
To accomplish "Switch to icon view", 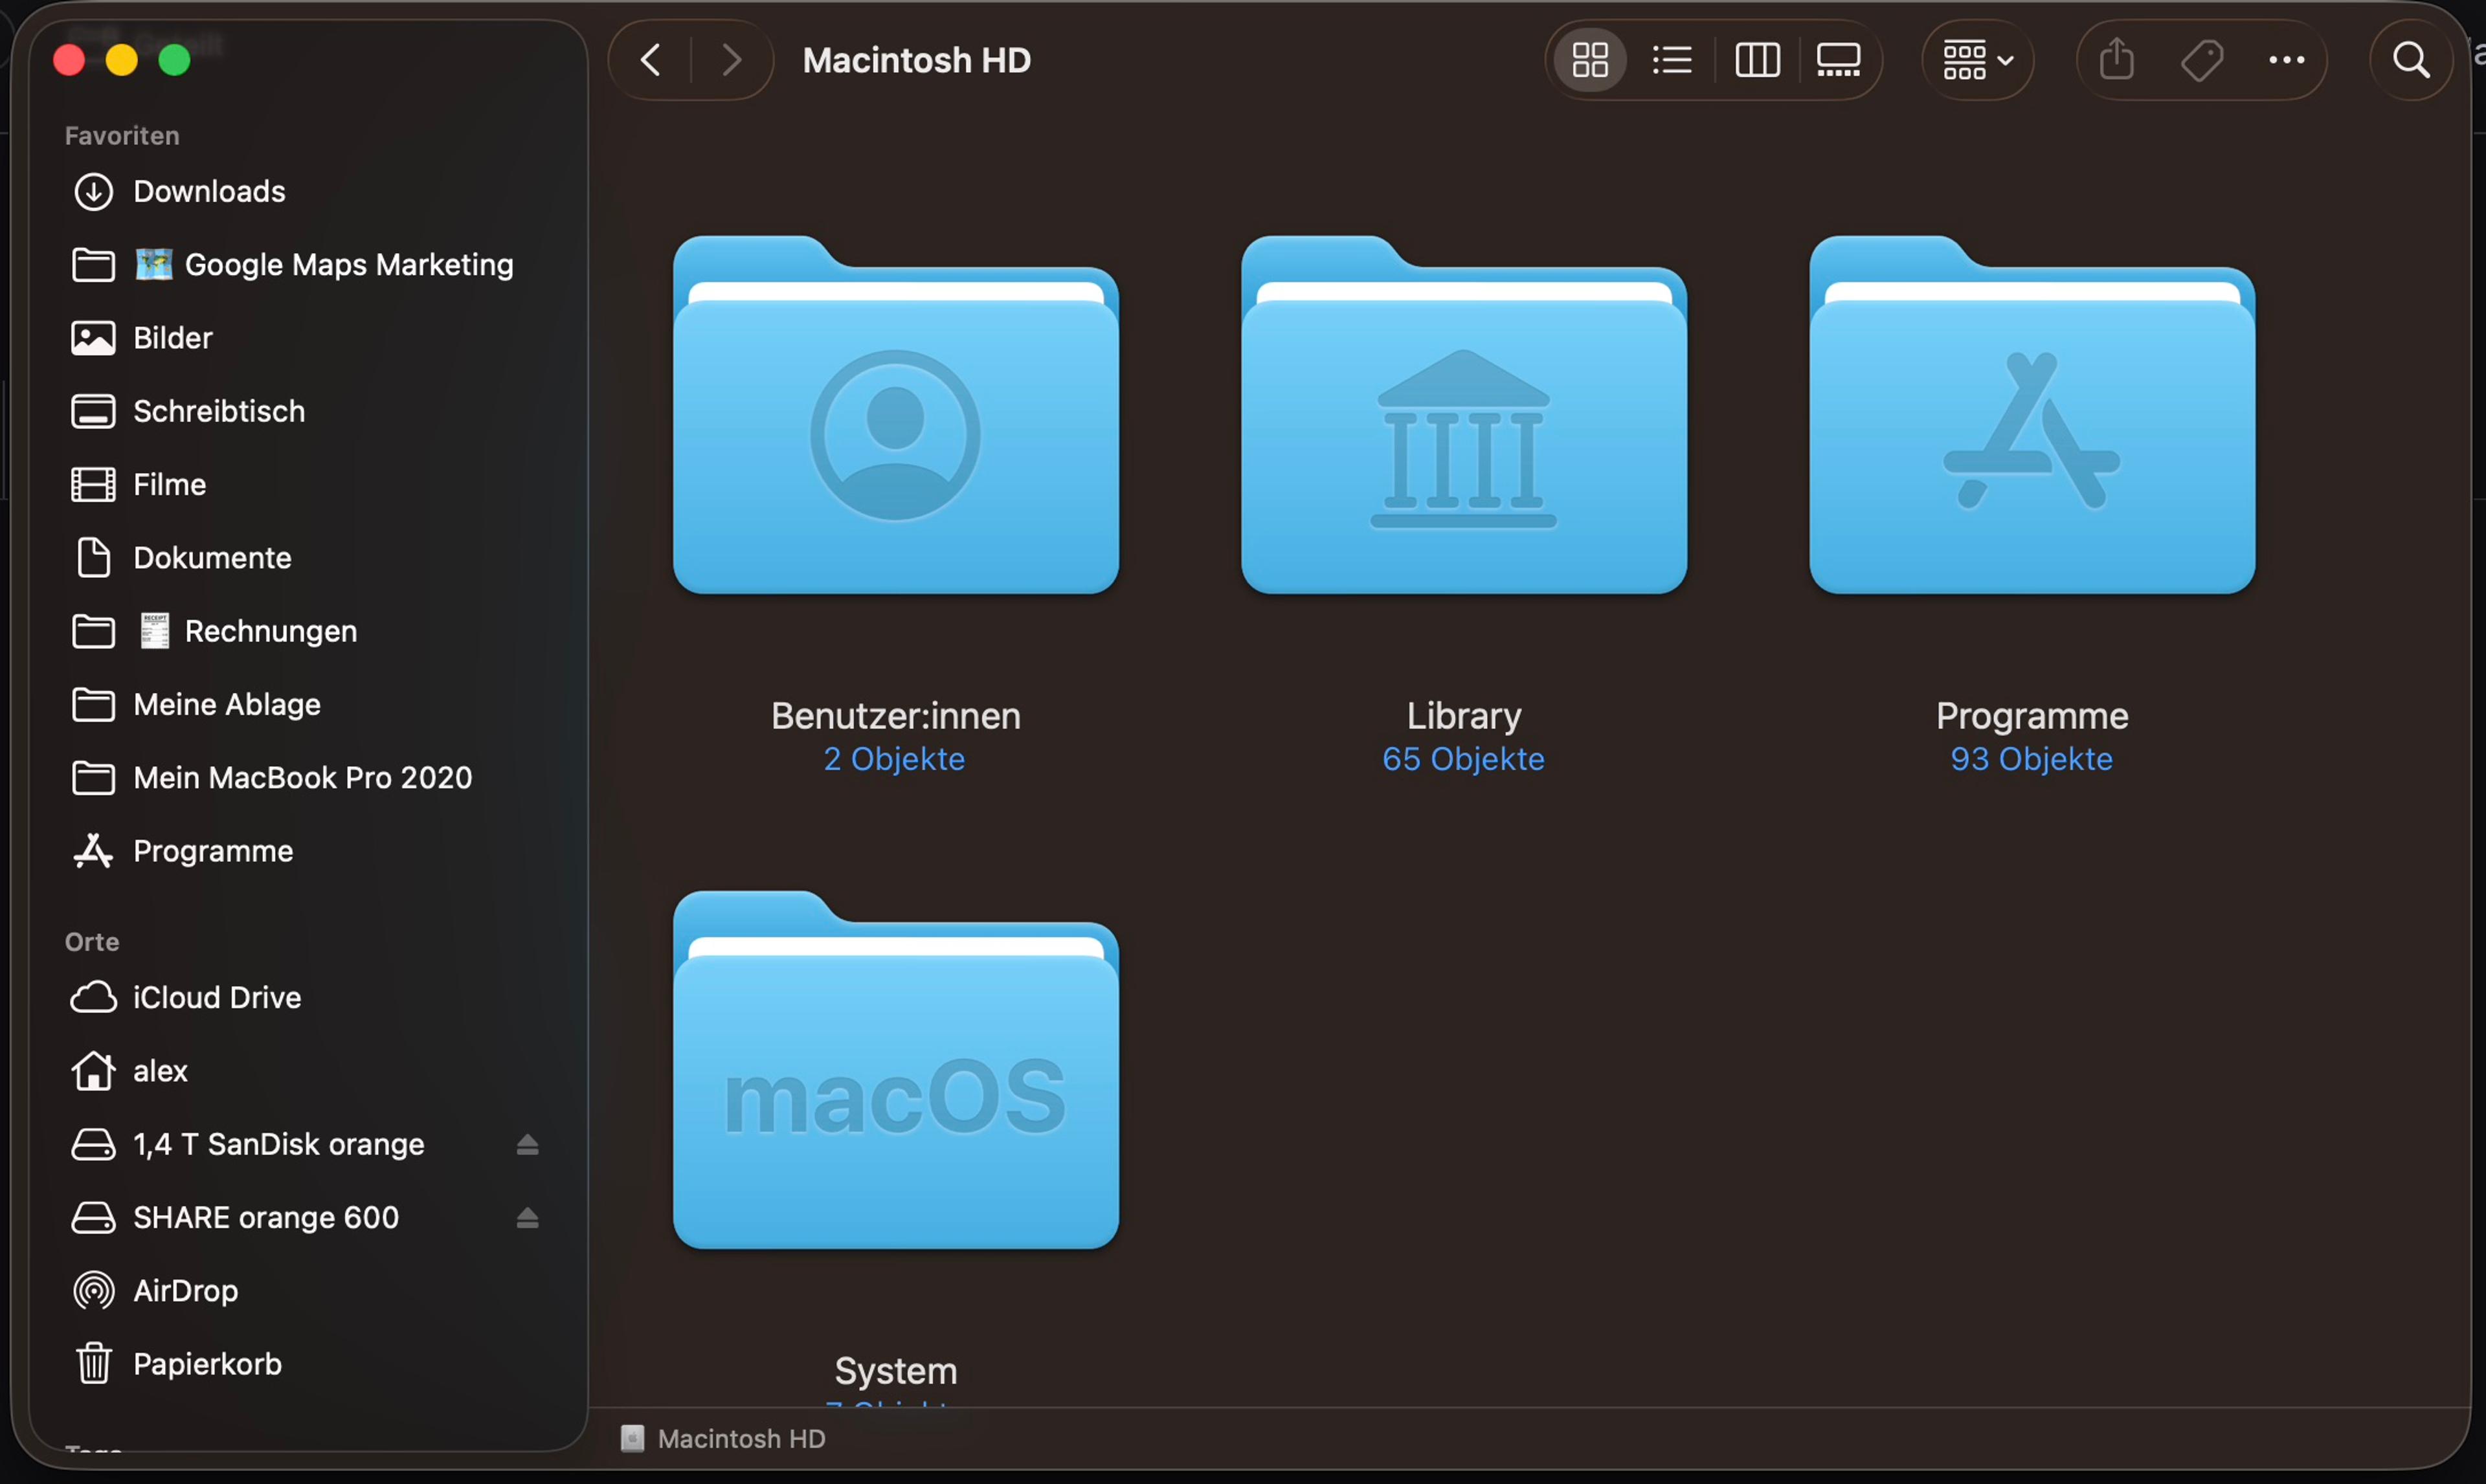I will pyautogui.click(x=1589, y=60).
